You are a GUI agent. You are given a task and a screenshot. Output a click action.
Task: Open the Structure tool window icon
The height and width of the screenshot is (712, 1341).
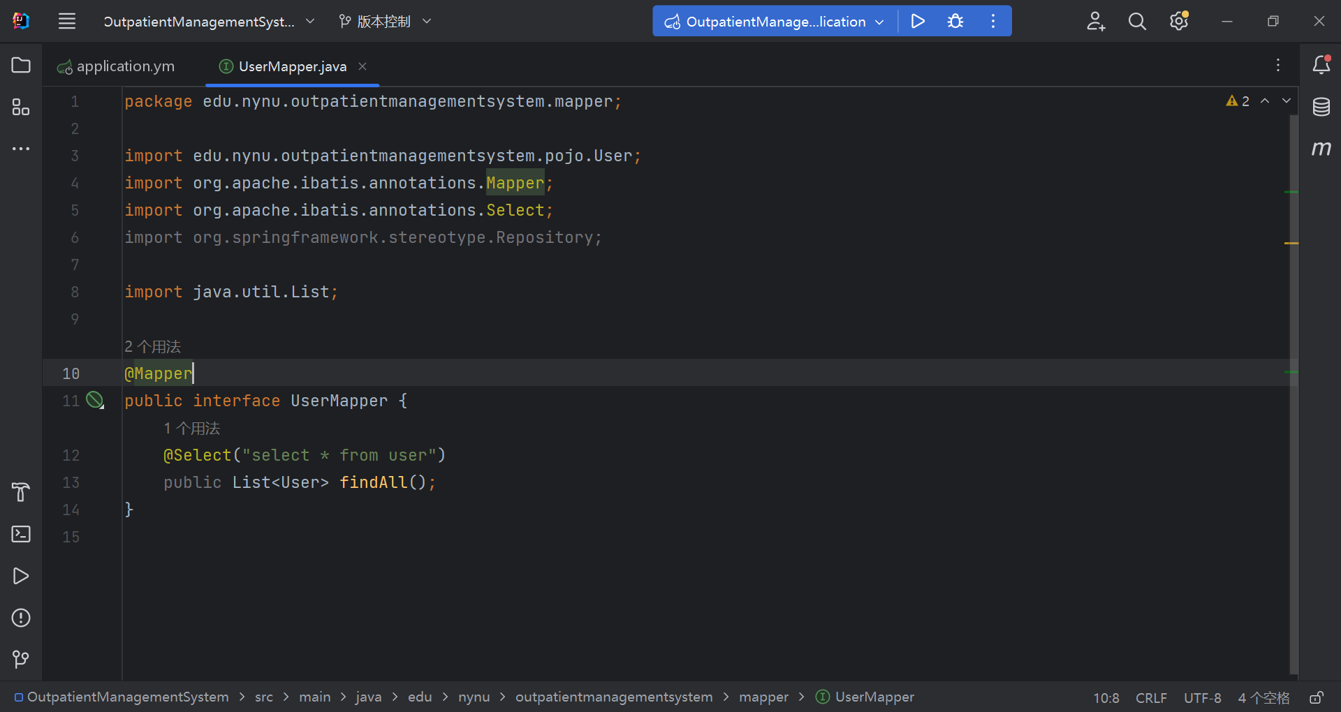(21, 107)
